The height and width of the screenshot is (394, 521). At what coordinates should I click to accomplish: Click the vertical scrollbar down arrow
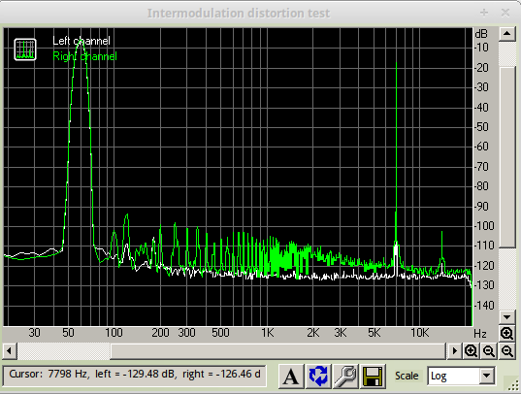507,317
